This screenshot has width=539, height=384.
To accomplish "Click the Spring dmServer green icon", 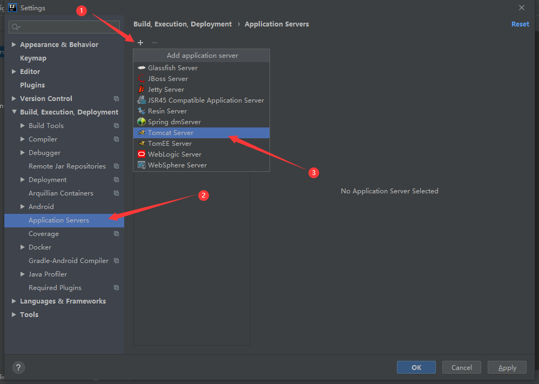I will point(142,122).
